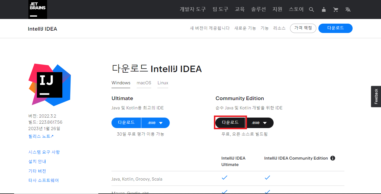Screen dimensions: 381x194
Task: Click the 빌드: 223.8617.56 text
Action: point(45,122)
